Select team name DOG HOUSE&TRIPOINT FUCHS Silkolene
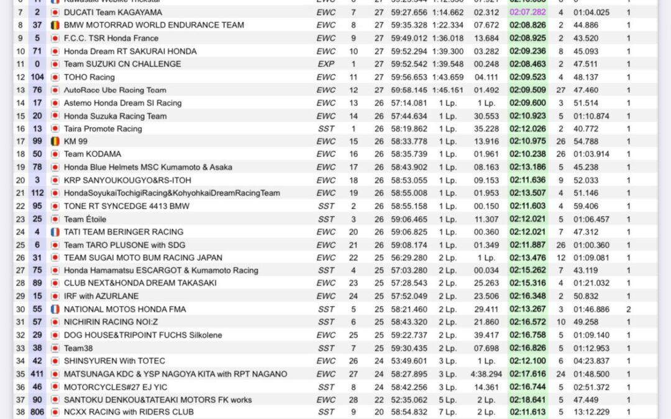Image resolution: width=671 pixels, height=419 pixels. [x=143, y=335]
